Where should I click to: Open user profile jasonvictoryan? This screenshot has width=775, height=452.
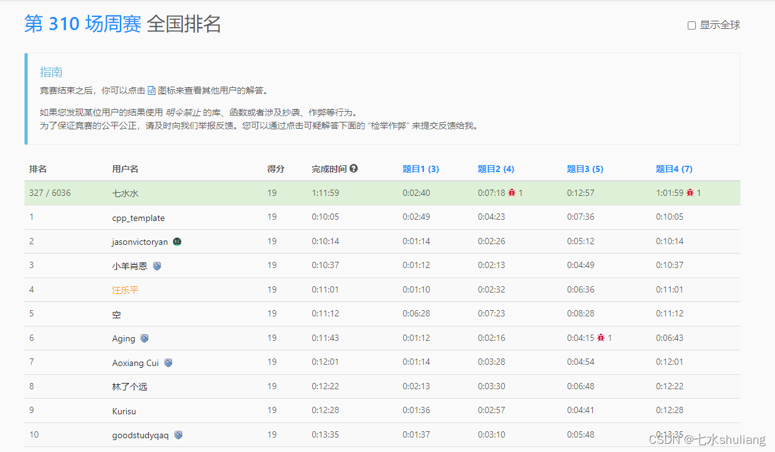tap(140, 242)
